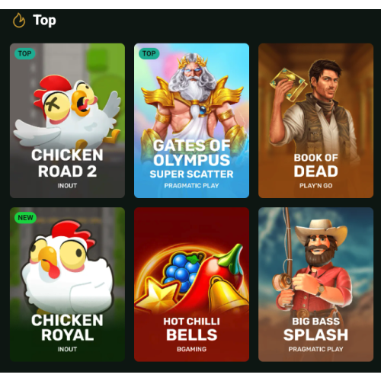Launch Gates of Olympus Super Scatter
Image resolution: width=381 pixels, height=381 pixels.
(191, 120)
